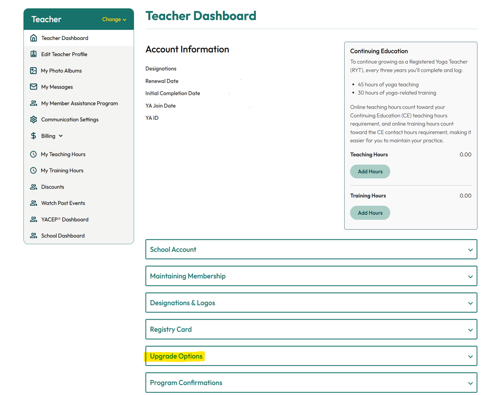Click the Account Information heading
The height and width of the screenshot is (395, 502).
click(x=187, y=49)
